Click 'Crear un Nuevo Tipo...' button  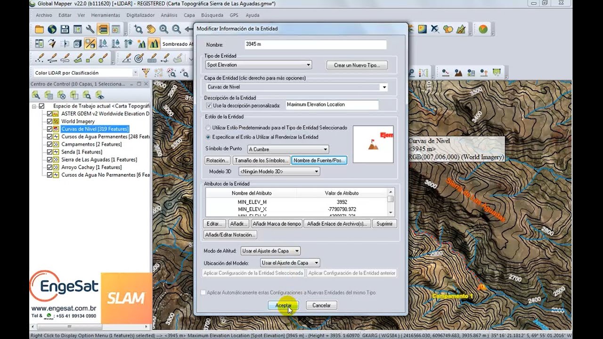[x=357, y=65]
